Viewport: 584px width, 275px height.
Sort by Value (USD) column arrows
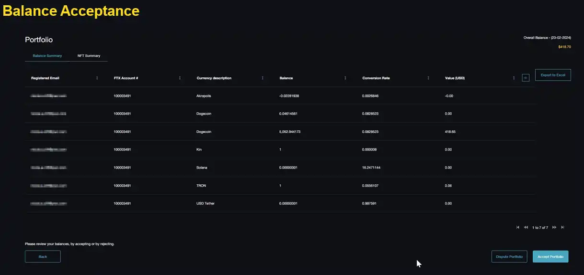point(514,78)
